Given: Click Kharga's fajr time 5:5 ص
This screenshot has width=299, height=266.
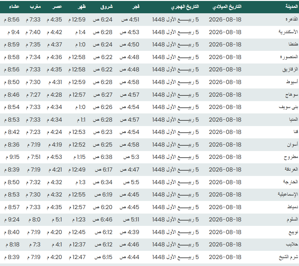Looking at the screenshot, I should pos(131,182).
